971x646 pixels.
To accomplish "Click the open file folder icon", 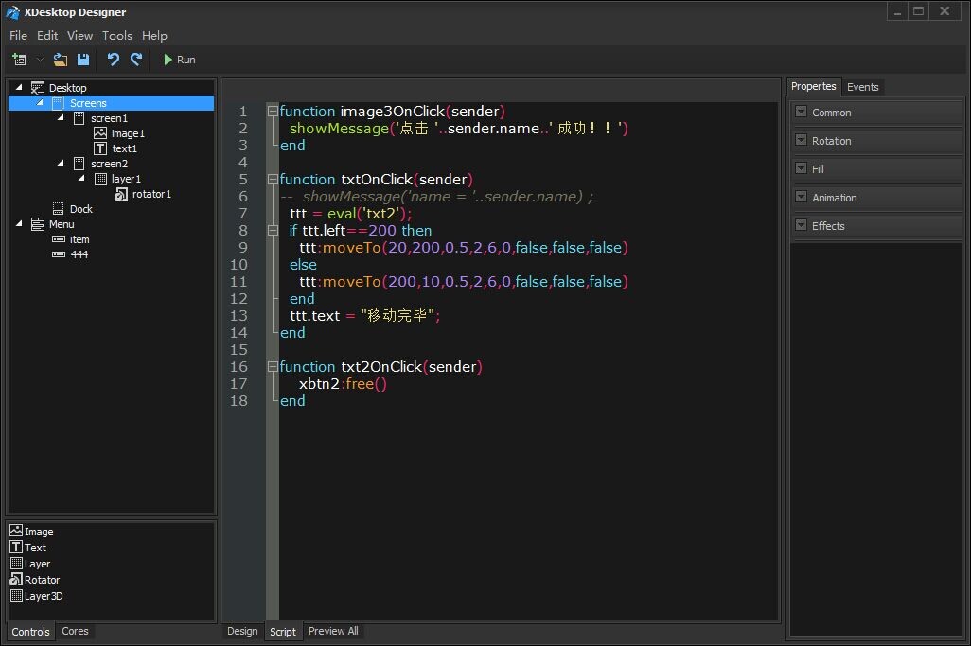I will pyautogui.click(x=60, y=60).
